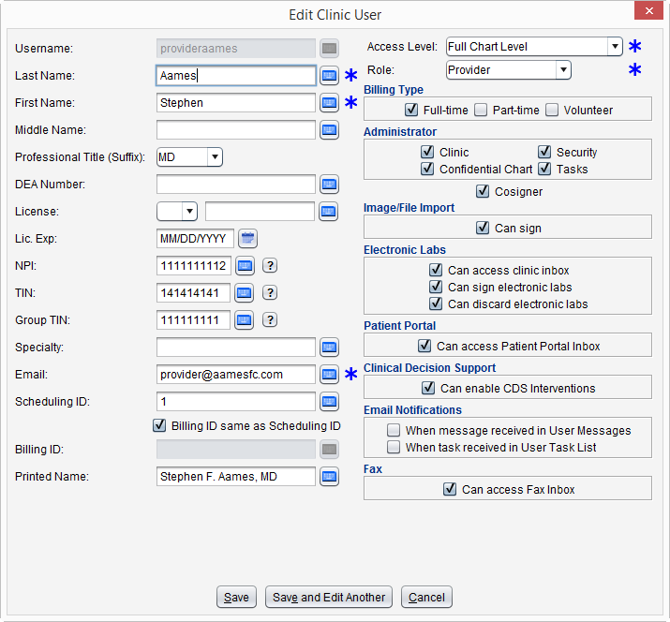The image size is (670, 622).
Task: Click the card icon beside Printed Name
Action: [329, 477]
